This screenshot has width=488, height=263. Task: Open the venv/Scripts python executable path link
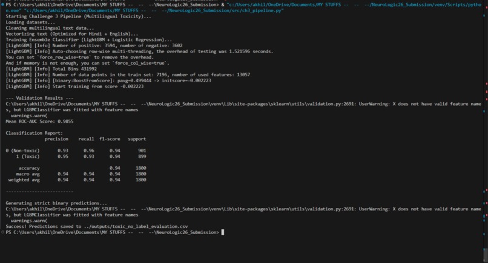[354, 5]
